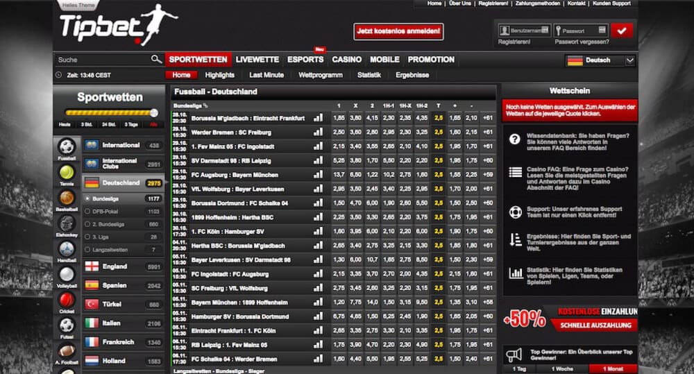This screenshot has height=374, width=694.
Task: Click the Casino FAQ list icon
Action: [515, 172]
